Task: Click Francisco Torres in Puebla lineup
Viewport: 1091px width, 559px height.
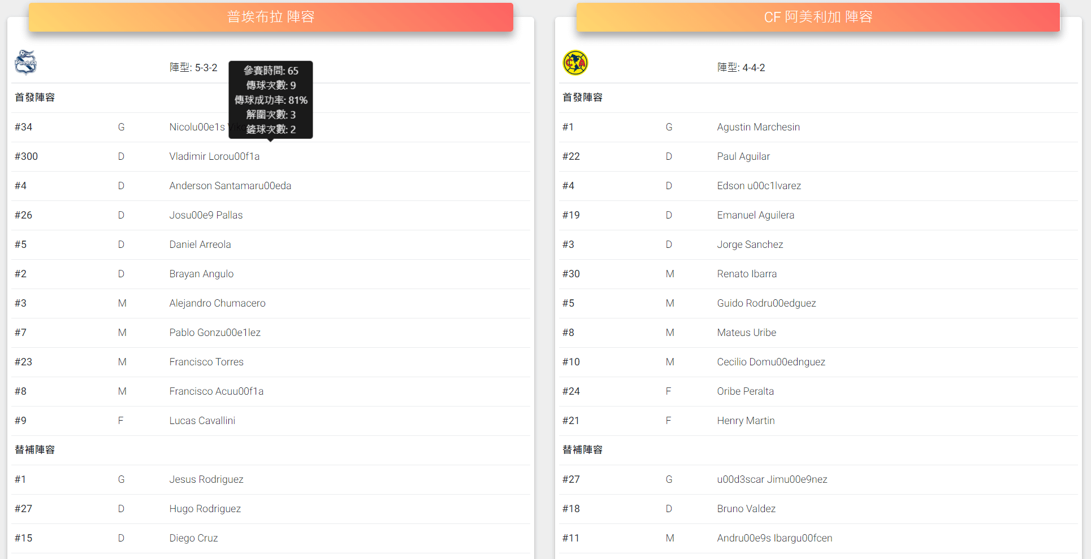Action: coord(206,362)
